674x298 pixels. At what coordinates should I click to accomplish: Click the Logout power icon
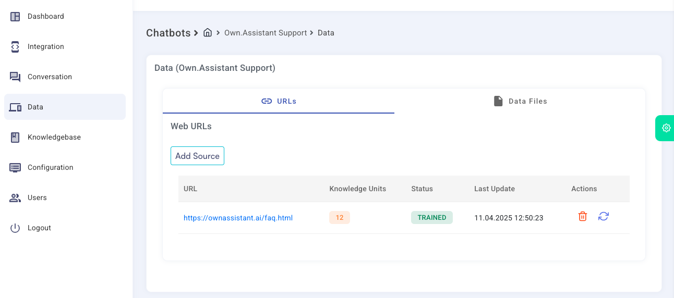[x=15, y=228]
